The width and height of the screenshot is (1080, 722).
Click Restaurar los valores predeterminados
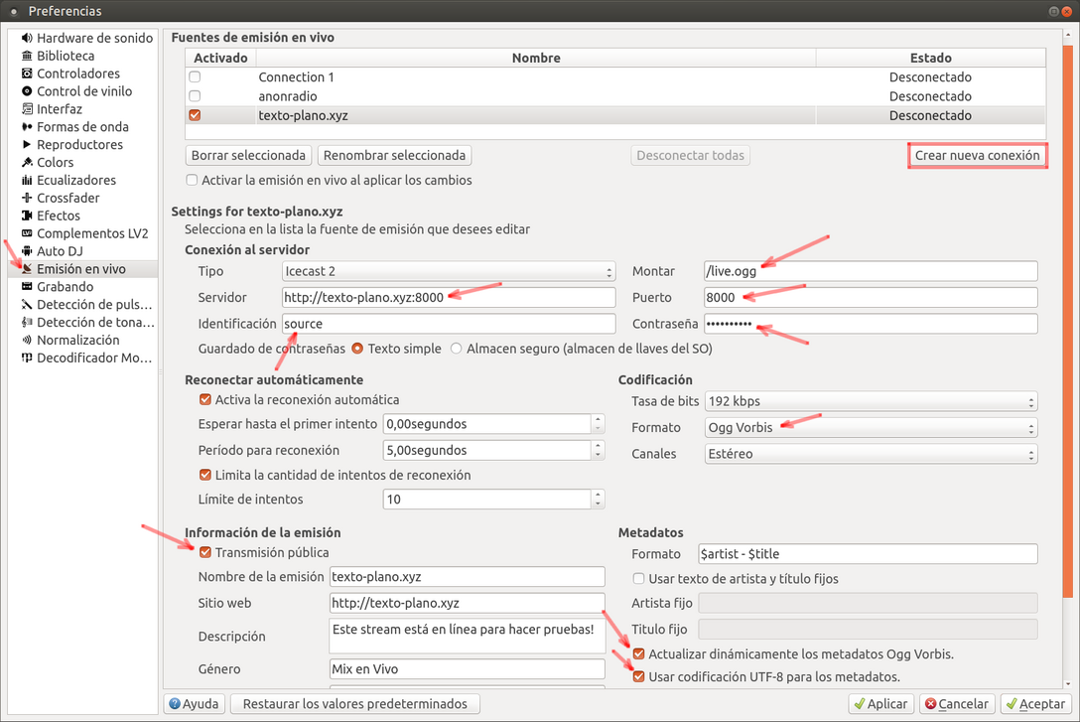coord(354,703)
